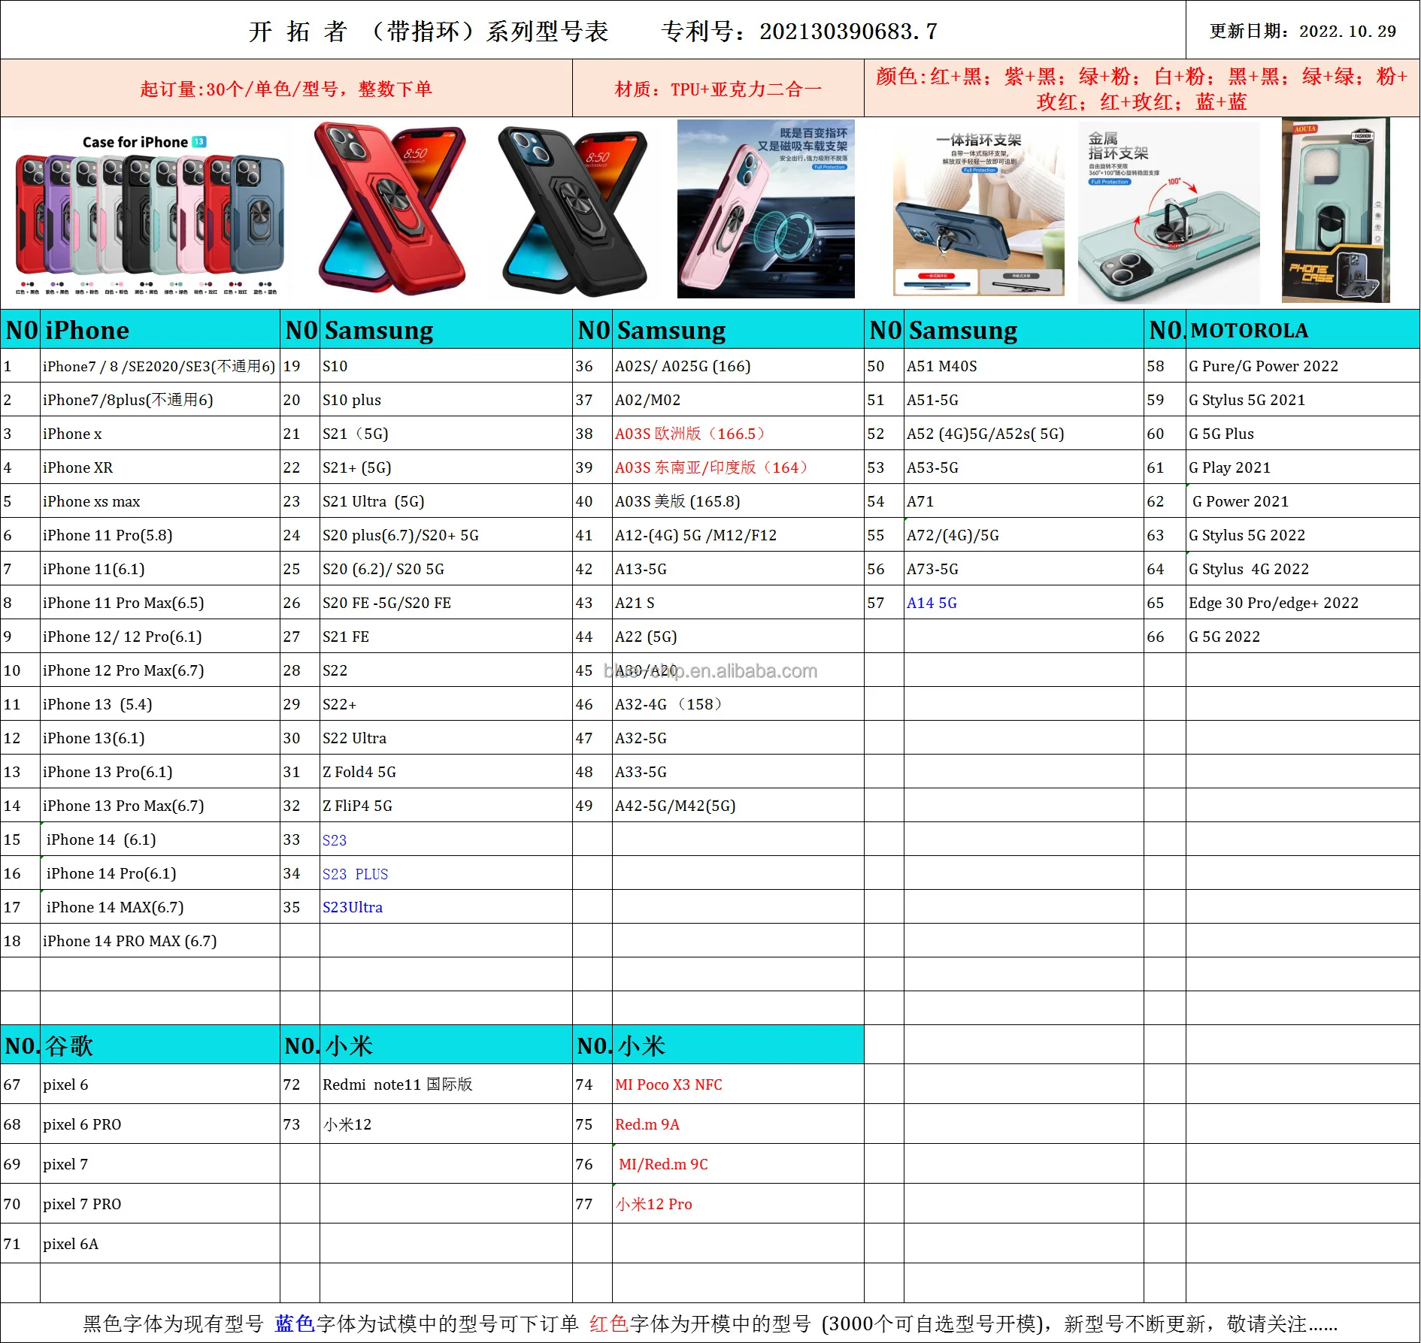Select the 'MOTOROLA' column header
Image resolution: width=1421 pixels, height=1343 pixels.
tap(1303, 330)
